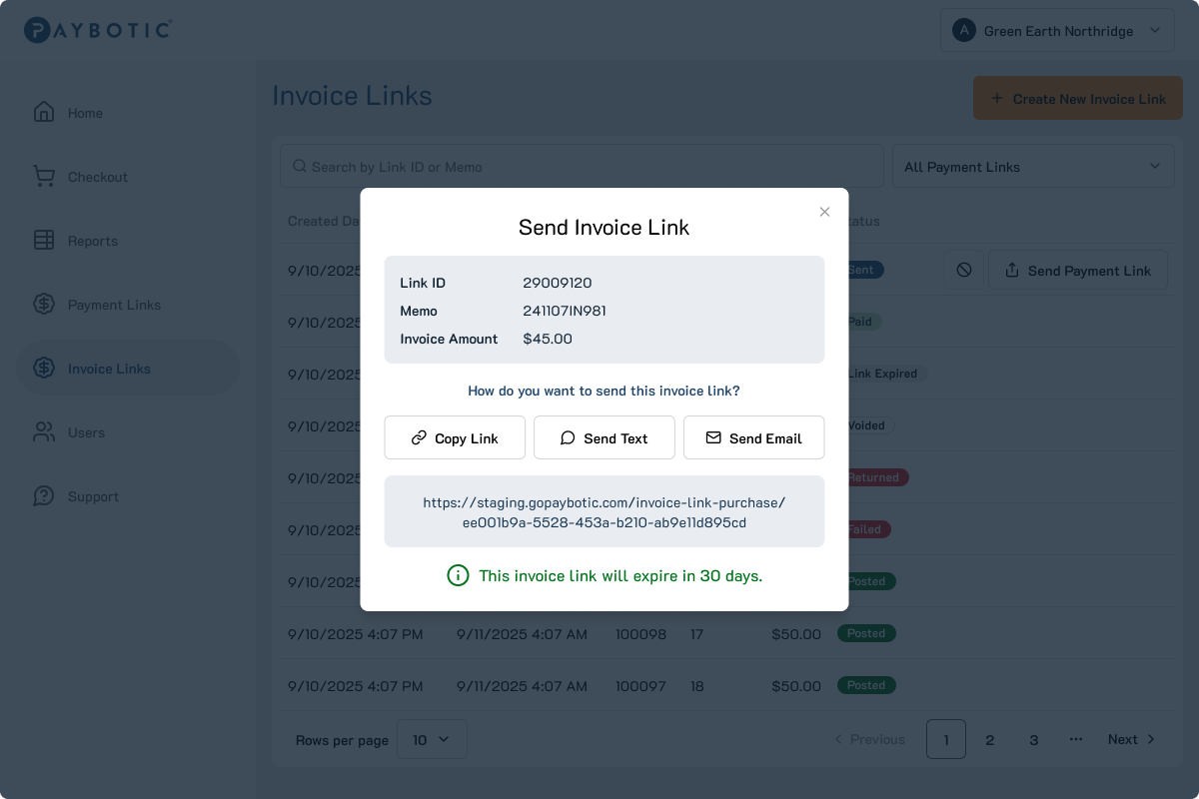Image resolution: width=1199 pixels, height=799 pixels.
Task: Click the Reports table icon
Action: click(44, 241)
